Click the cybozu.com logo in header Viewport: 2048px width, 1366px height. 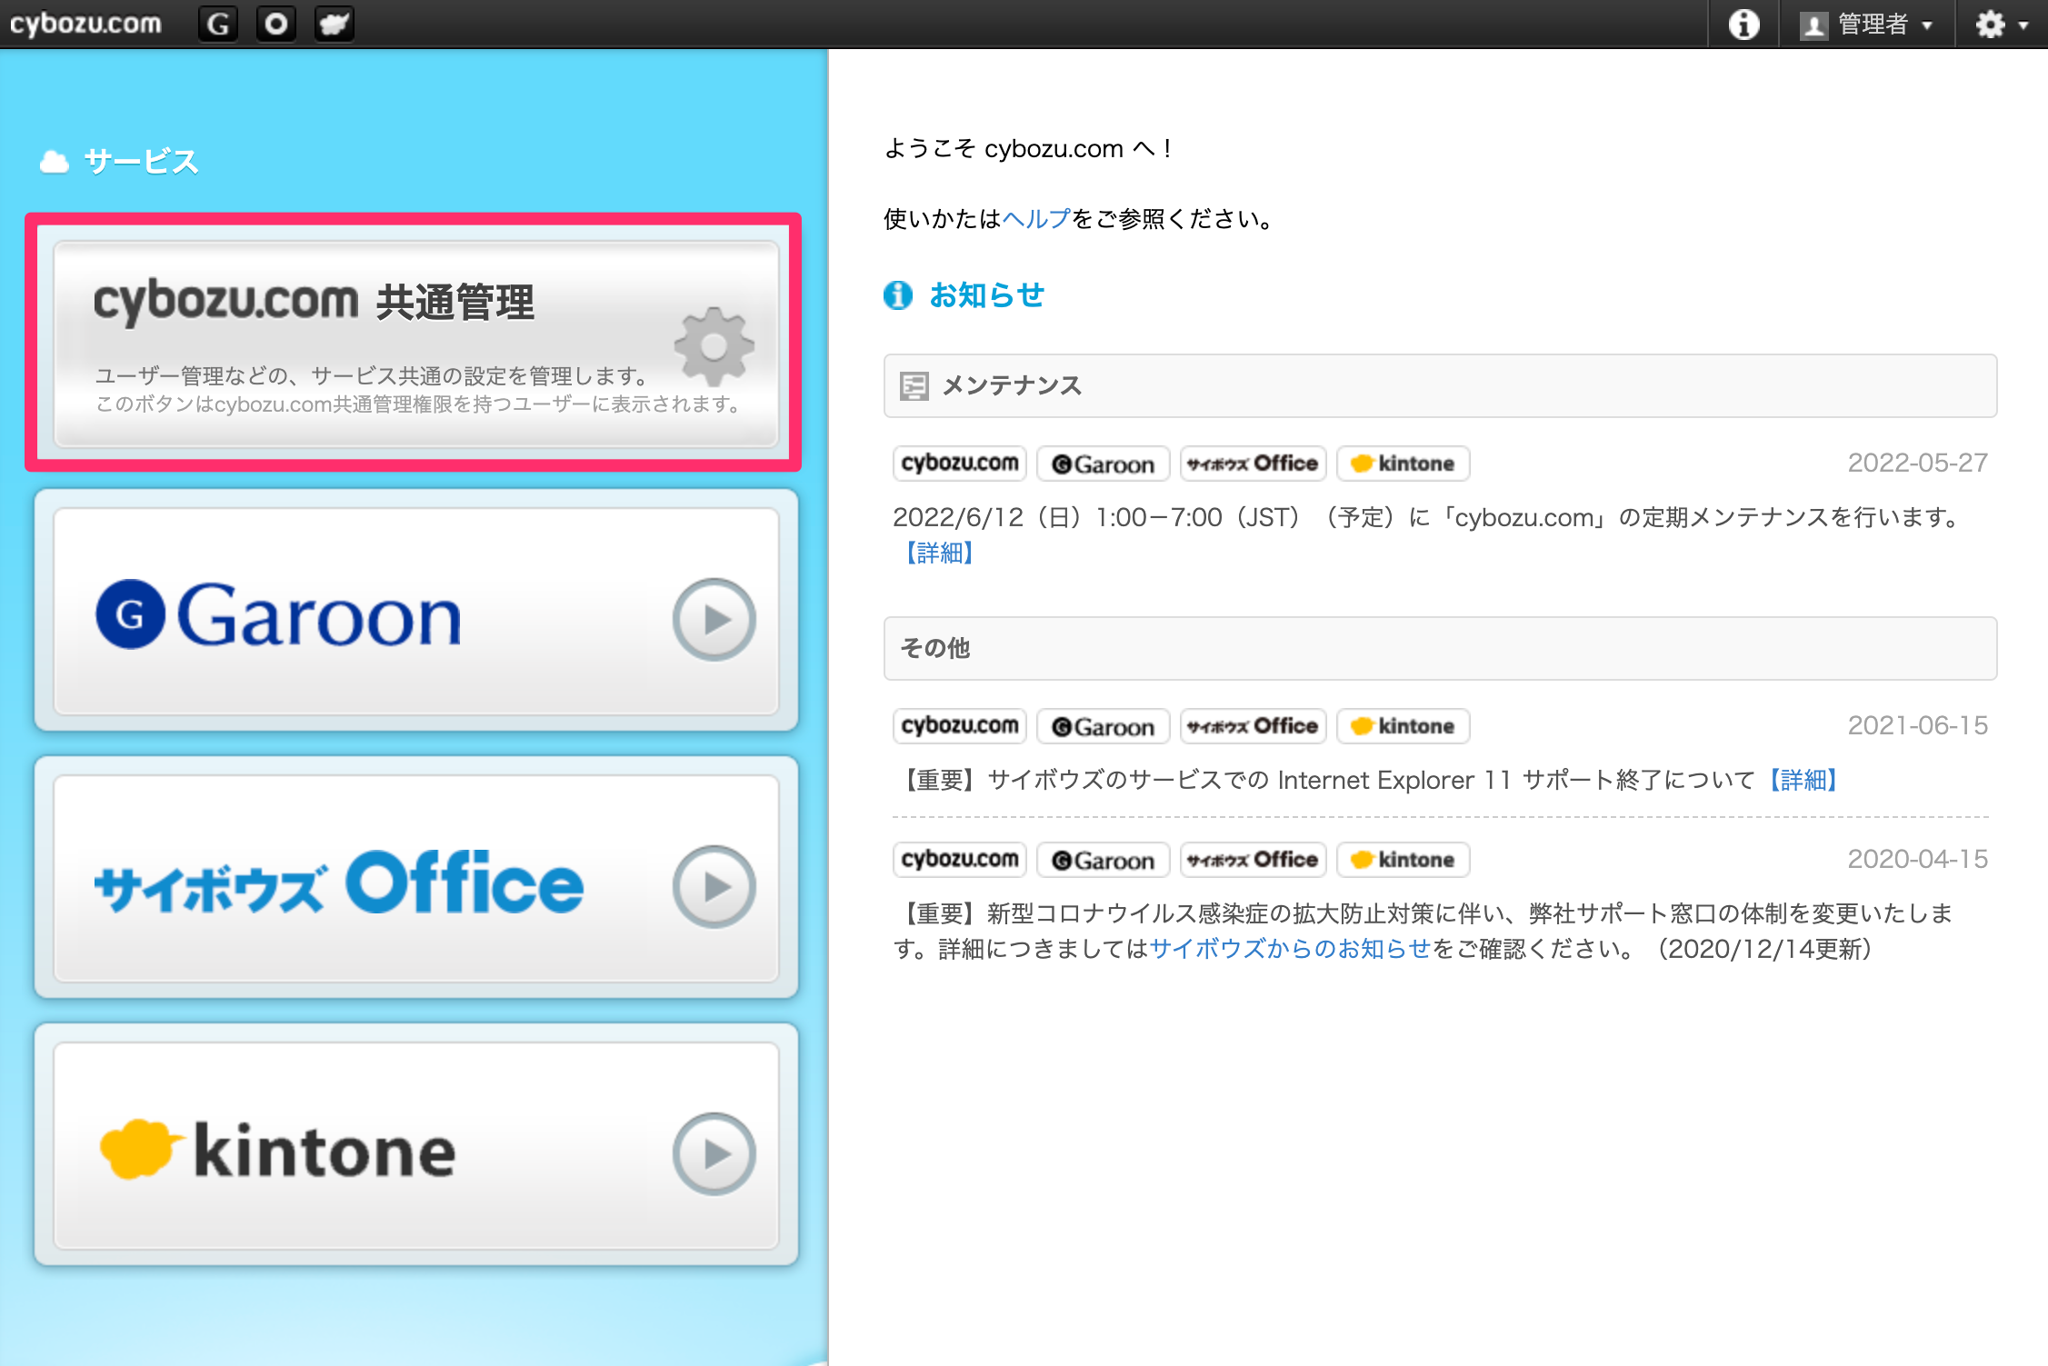coord(85,24)
